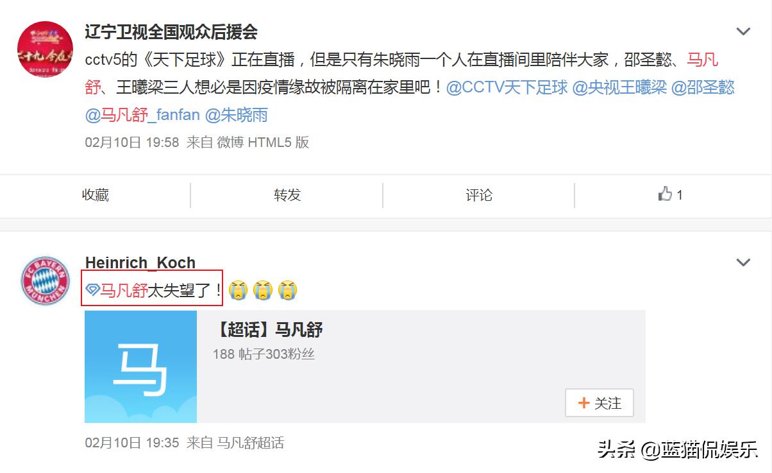Open 评论 comments section
The image size is (772, 473).
click(479, 195)
